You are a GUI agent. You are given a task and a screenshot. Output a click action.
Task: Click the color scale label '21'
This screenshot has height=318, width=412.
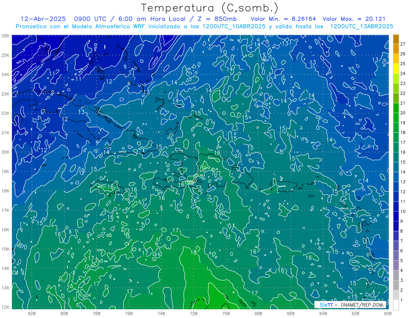click(403, 103)
